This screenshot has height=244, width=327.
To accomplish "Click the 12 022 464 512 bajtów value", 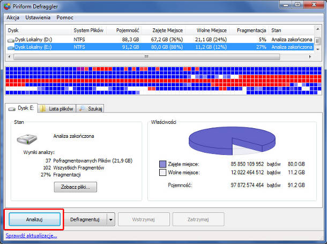I will pyautogui.click(x=256, y=173).
